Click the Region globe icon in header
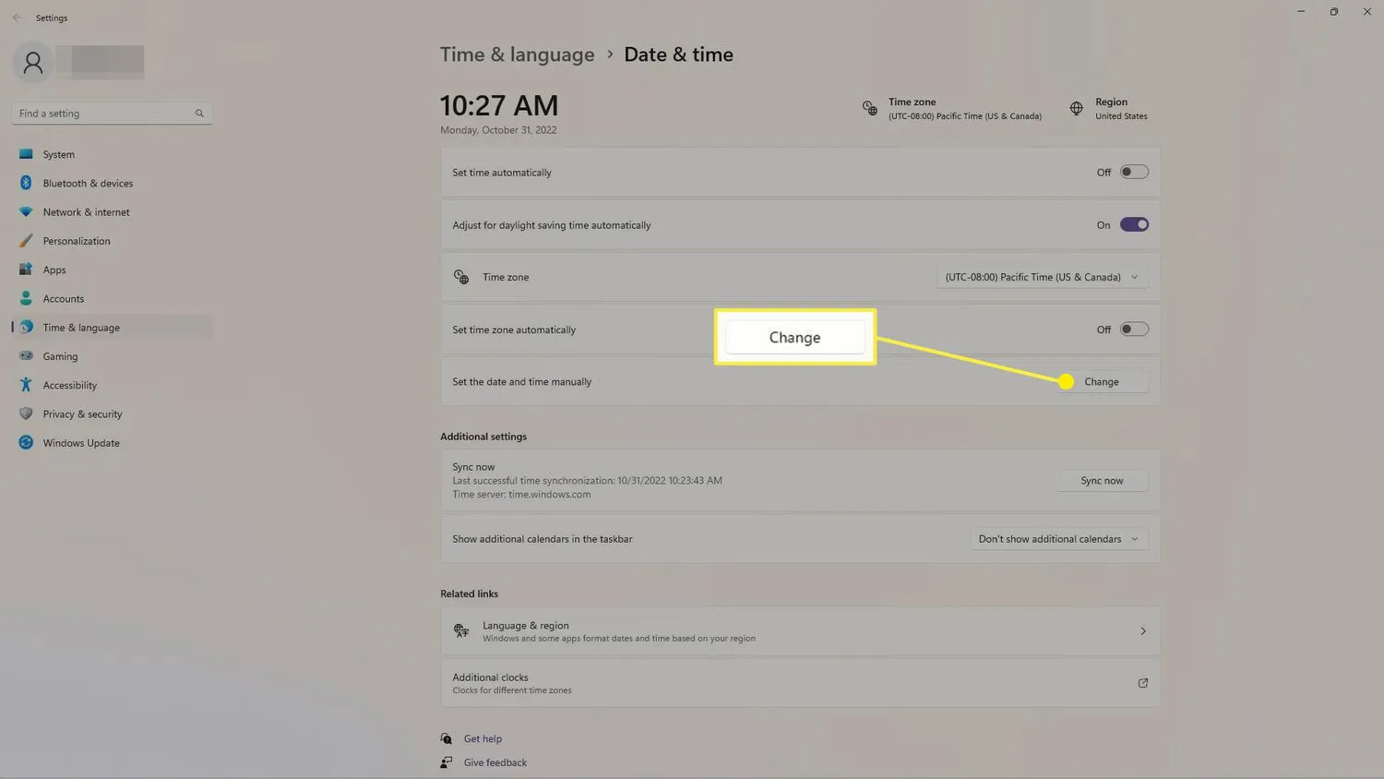This screenshot has width=1384, height=779. coord(1076,109)
